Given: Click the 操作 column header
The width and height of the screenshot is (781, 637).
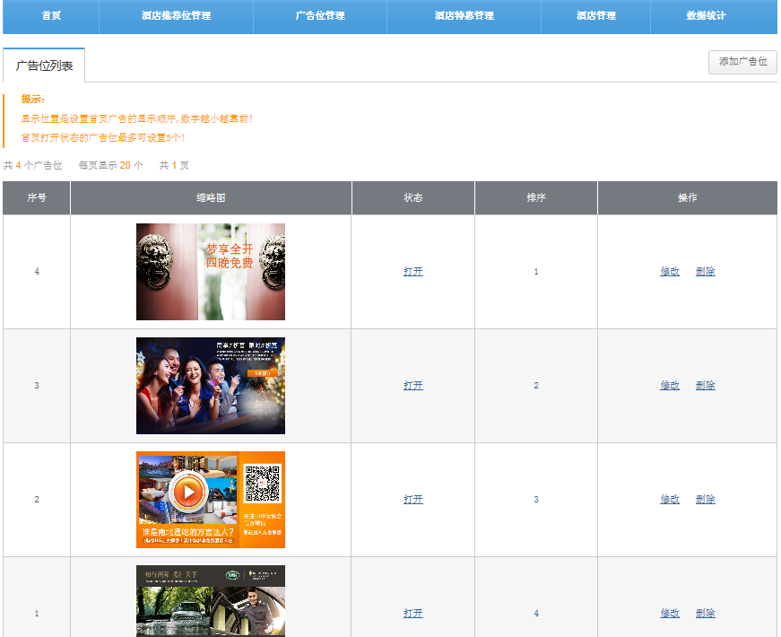Looking at the screenshot, I should tap(688, 198).
